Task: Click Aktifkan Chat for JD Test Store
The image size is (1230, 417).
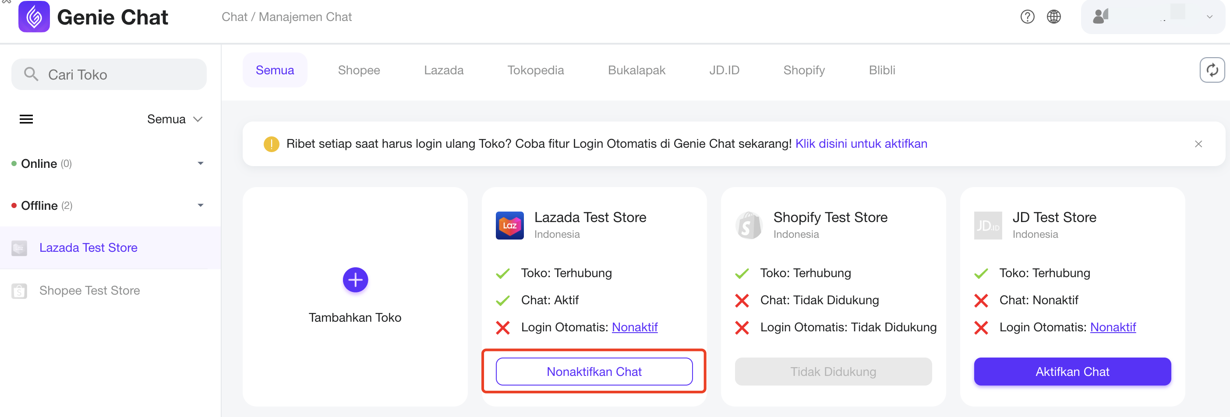Action: pos(1072,371)
